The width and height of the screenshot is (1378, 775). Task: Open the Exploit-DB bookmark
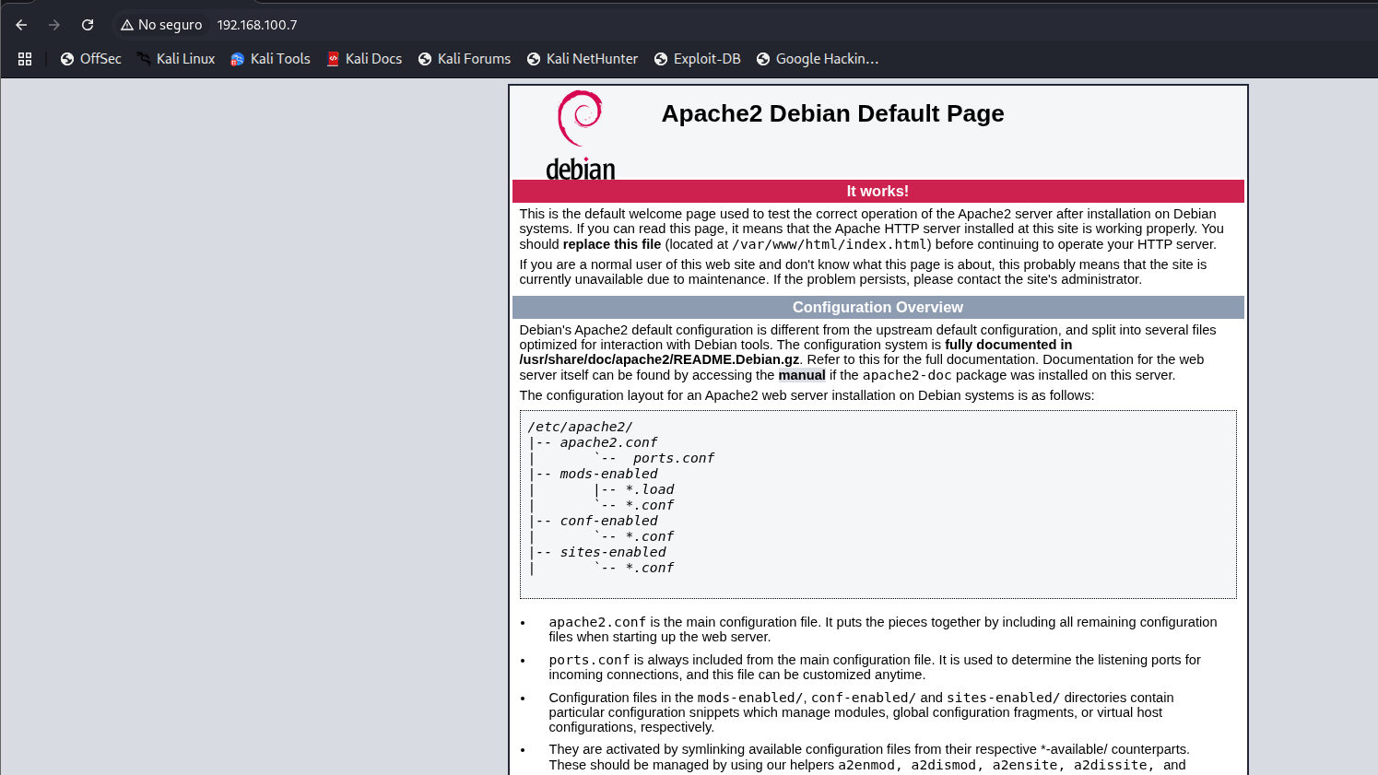click(698, 59)
